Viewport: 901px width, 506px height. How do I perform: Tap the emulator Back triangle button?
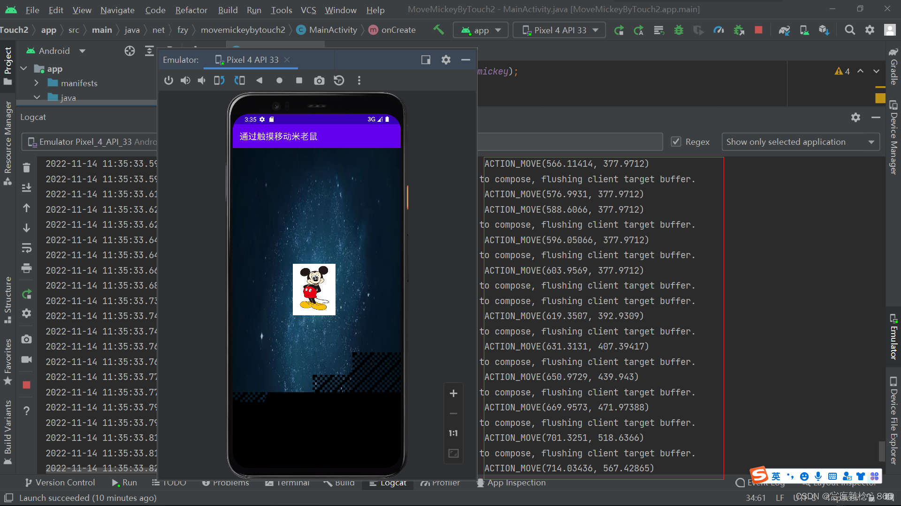[259, 81]
